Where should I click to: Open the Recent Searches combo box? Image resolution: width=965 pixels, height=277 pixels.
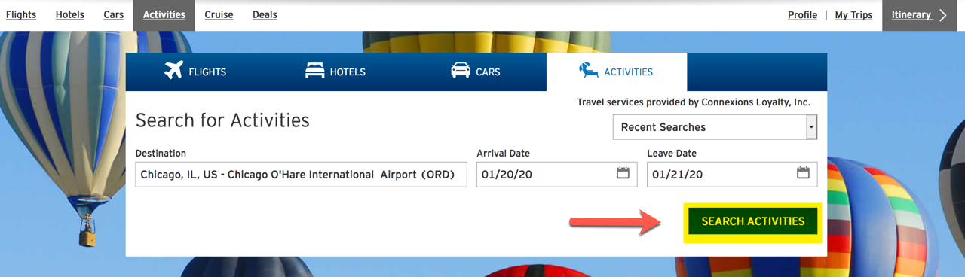715,127
